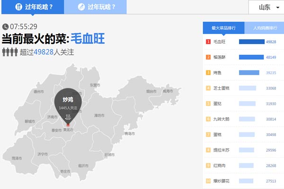Screen dimensions: 284x189
Task: Select the 人均消费排行 ranking tab
Action: 264,28
